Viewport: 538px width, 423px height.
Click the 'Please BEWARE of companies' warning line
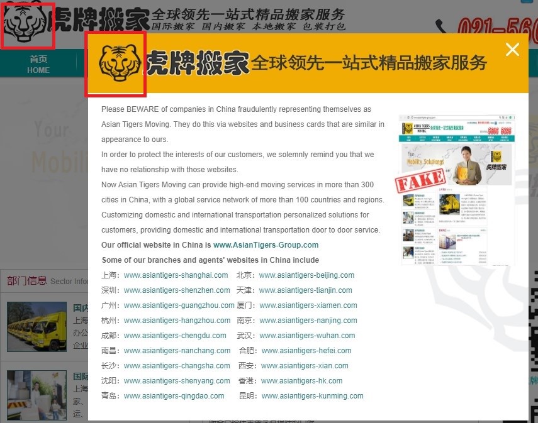point(236,109)
